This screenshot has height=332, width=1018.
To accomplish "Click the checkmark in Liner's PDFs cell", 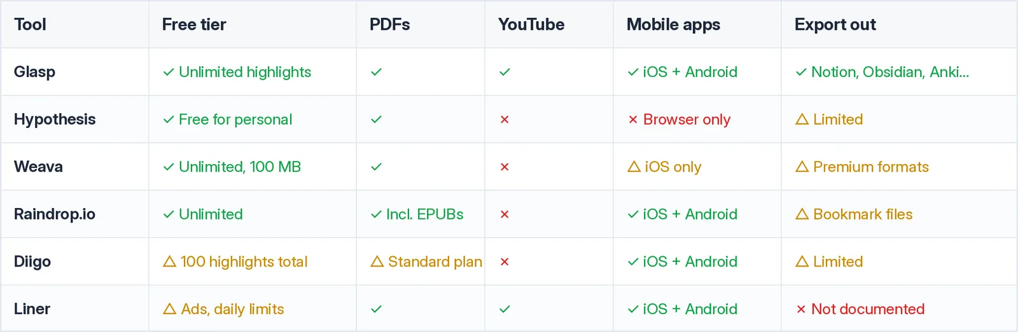I will tap(376, 309).
